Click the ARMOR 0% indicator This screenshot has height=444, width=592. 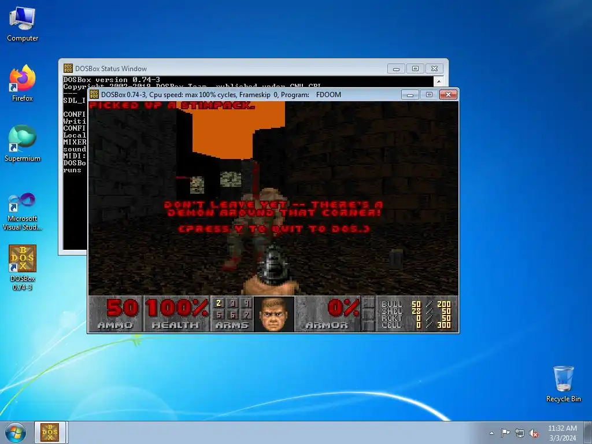pyautogui.click(x=328, y=314)
